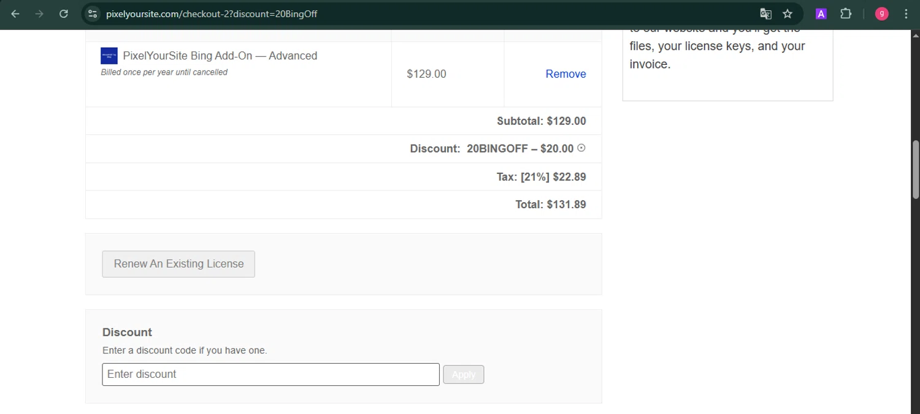The height and width of the screenshot is (414, 920).
Task: Apply the discount code
Action: pos(464,374)
